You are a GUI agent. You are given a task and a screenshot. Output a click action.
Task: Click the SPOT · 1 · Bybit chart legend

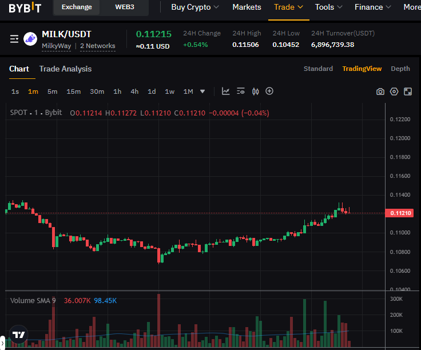[36, 113]
